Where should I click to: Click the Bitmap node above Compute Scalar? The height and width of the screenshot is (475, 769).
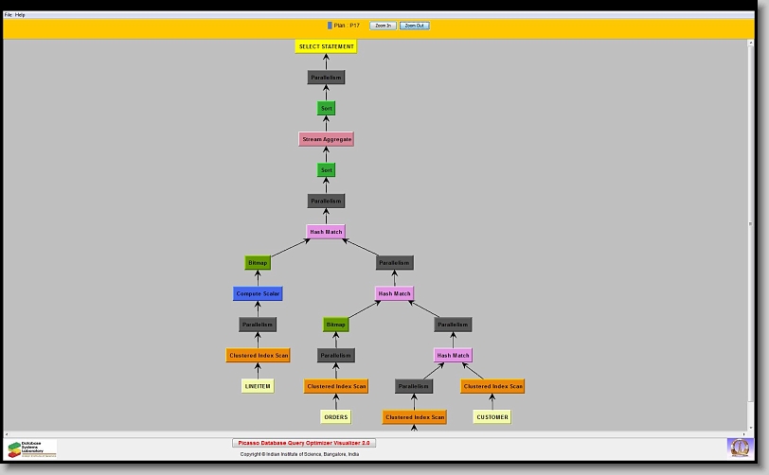[258, 263]
